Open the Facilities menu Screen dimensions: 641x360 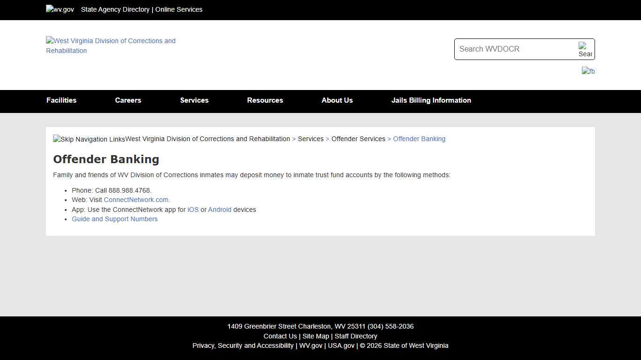point(61,100)
